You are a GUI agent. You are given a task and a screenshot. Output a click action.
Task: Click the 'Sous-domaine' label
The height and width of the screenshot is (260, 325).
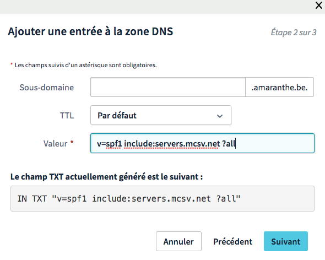pos(47,87)
